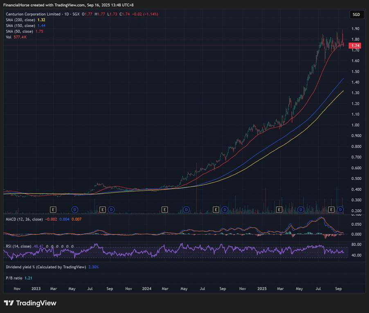Click the 40.00 RSI axis label
369x313 pixels.
(x=356, y=255)
